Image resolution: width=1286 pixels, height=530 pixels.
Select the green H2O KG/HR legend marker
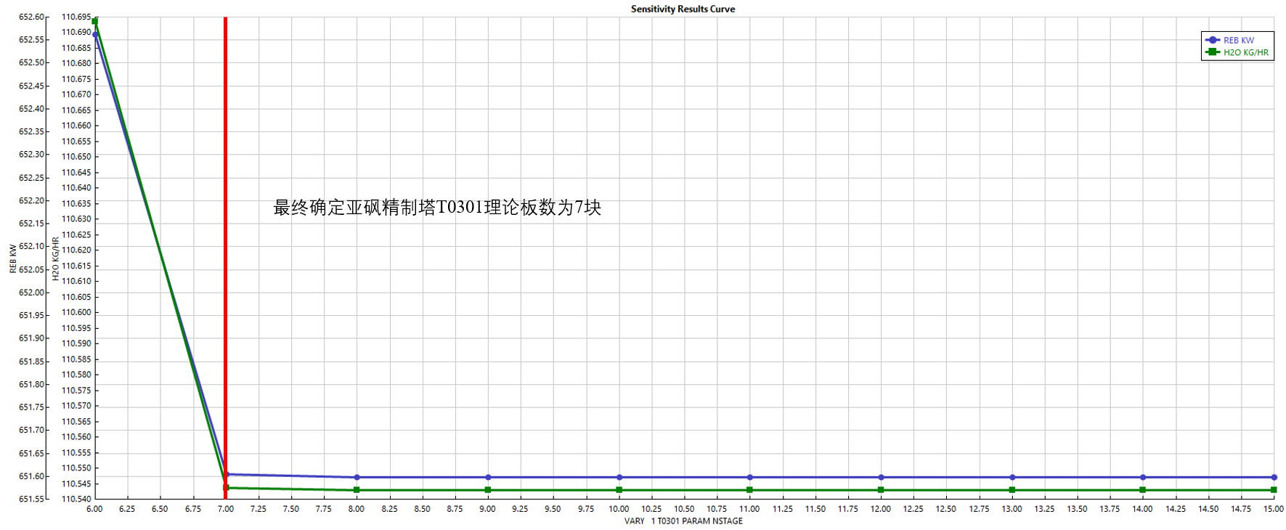[x=1213, y=52]
